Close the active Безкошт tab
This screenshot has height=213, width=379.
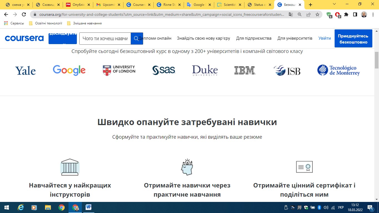click(x=300, y=5)
